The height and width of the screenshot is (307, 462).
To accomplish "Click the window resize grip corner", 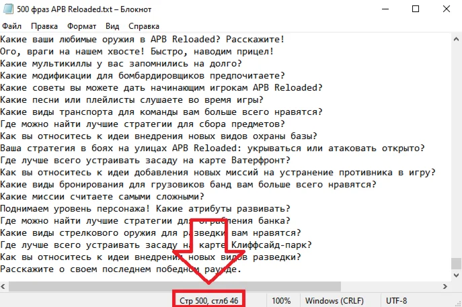I will 459,304.
